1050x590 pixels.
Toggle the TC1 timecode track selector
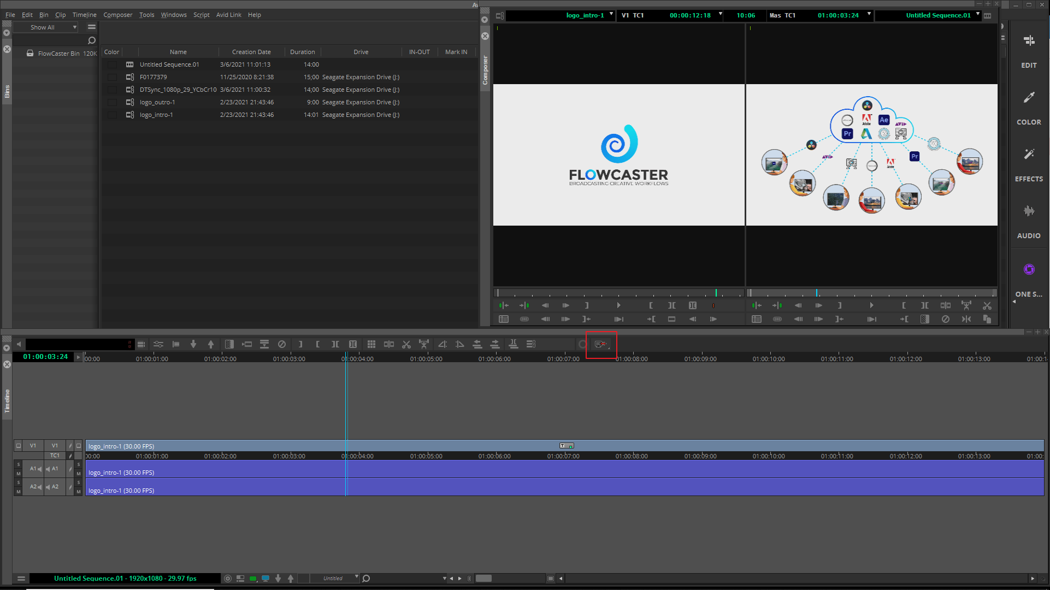55,456
